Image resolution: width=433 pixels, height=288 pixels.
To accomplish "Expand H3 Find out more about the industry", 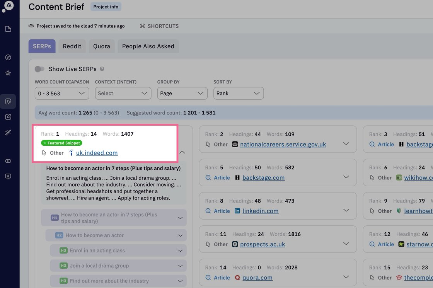I will click(x=180, y=281).
